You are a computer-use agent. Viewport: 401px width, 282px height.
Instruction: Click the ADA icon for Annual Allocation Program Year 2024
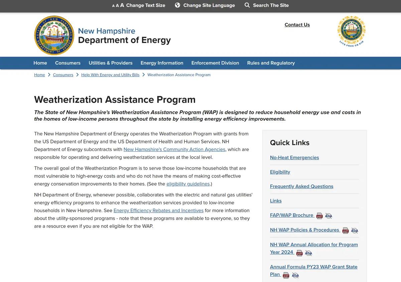[x=308, y=253]
